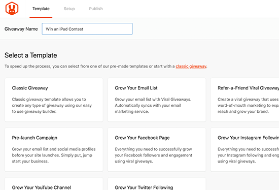The width and height of the screenshot is (279, 190).
Task: Choose the Grow Your Twitter Following template
Action: (157, 184)
